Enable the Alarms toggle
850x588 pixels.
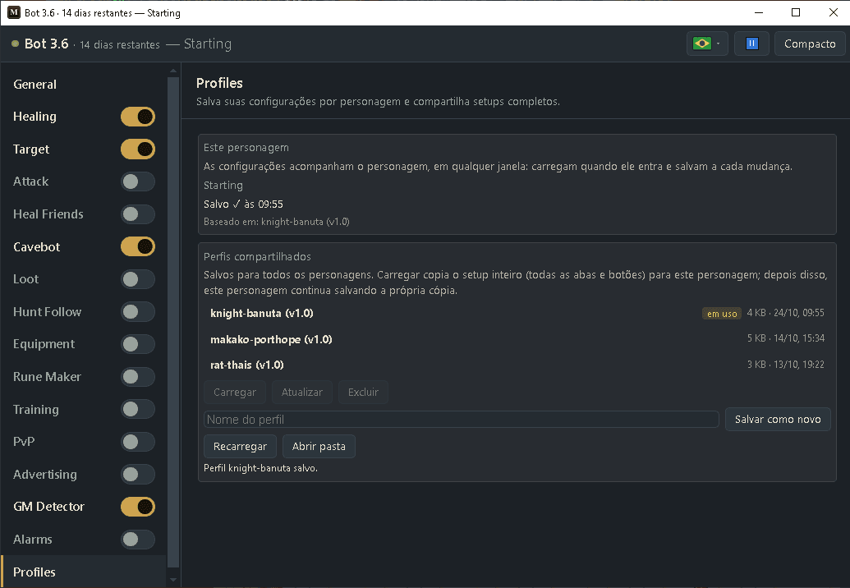pyautogui.click(x=138, y=540)
